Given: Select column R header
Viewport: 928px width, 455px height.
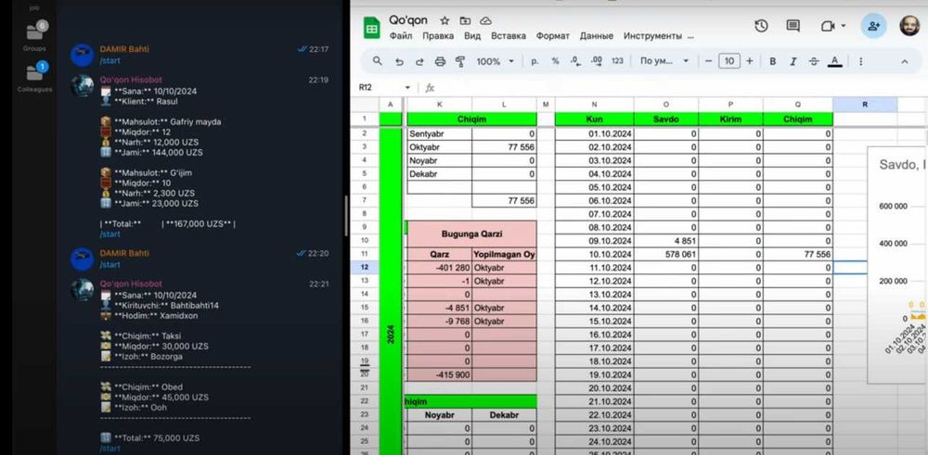Looking at the screenshot, I should click(865, 105).
